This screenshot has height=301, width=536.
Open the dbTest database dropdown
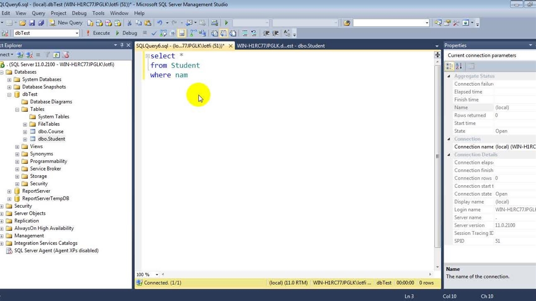coord(77,33)
